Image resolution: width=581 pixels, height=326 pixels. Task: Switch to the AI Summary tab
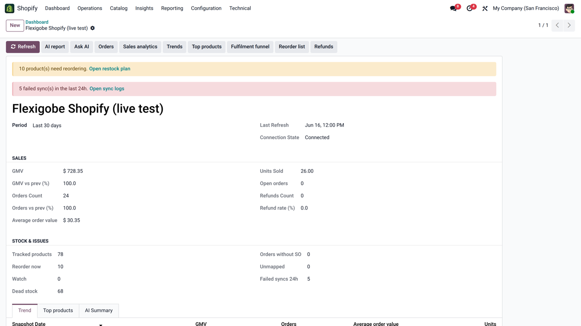(99, 311)
